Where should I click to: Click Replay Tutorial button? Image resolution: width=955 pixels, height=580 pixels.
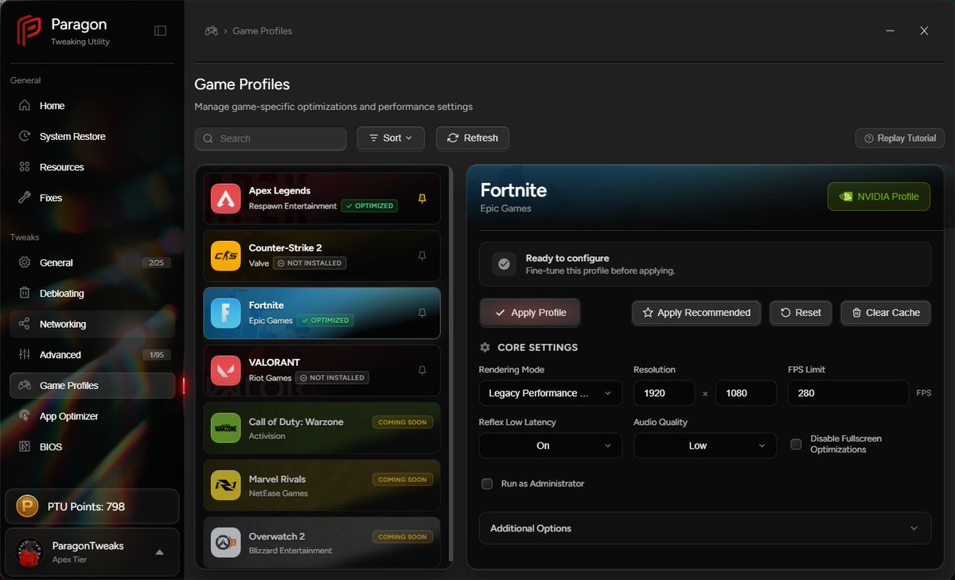point(900,138)
